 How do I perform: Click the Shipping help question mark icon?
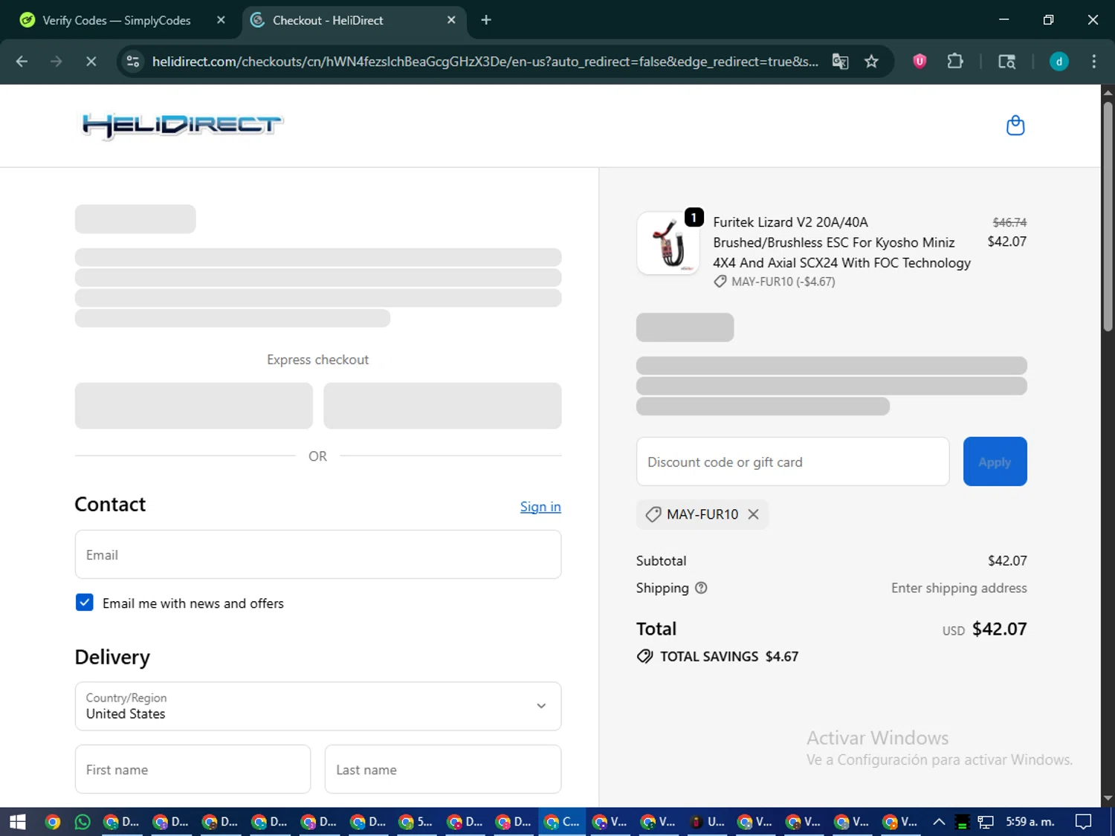tap(701, 588)
